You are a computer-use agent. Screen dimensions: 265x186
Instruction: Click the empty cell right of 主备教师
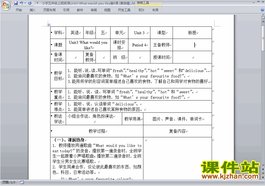(x=192, y=45)
